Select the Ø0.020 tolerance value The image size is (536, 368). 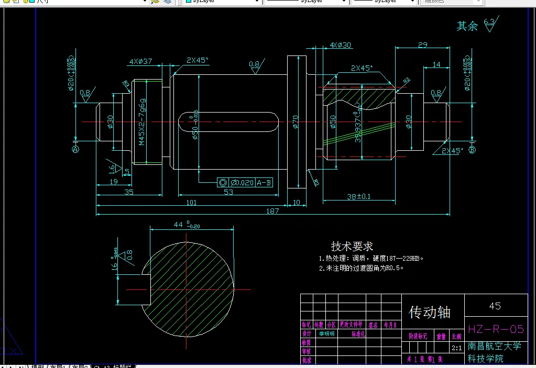(242, 183)
